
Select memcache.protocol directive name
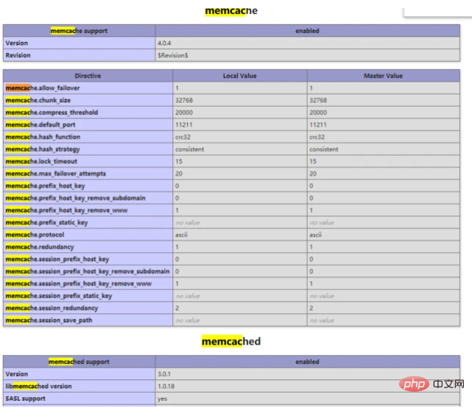click(x=35, y=235)
